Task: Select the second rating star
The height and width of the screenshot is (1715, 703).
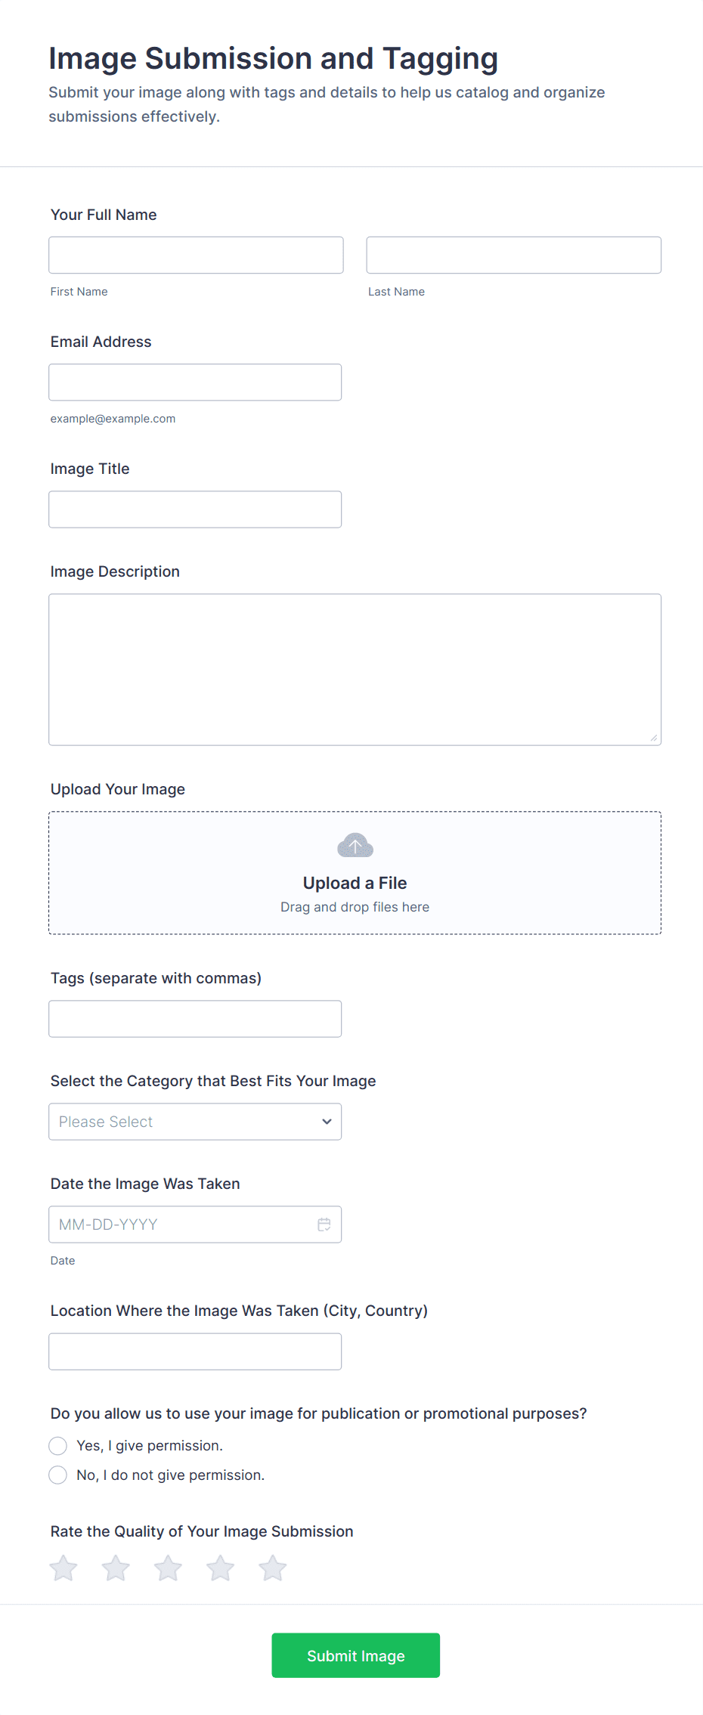Action: (116, 1568)
